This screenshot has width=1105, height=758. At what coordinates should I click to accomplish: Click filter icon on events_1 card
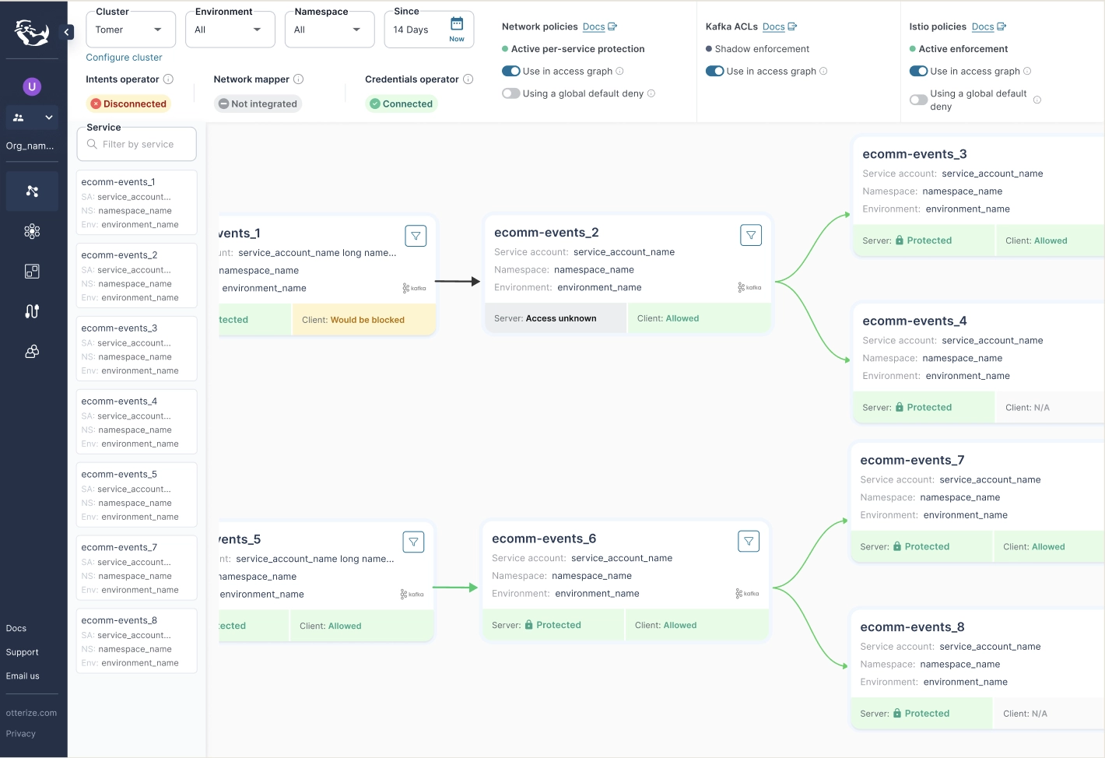[x=416, y=236]
